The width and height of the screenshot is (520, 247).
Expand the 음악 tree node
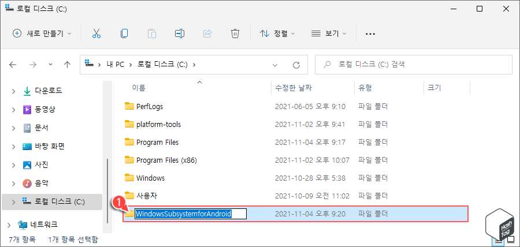pyautogui.click(x=13, y=183)
